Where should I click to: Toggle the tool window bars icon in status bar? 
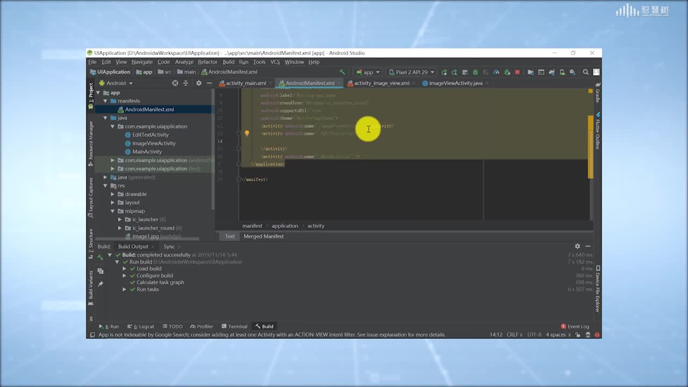point(92,334)
